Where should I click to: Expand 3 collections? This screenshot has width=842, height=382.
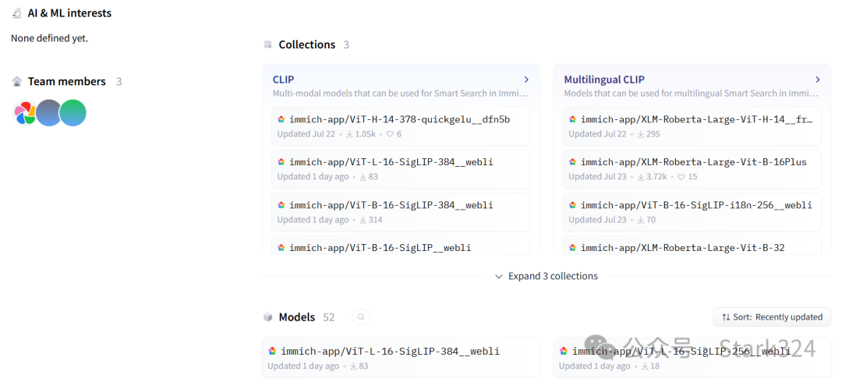pos(546,276)
